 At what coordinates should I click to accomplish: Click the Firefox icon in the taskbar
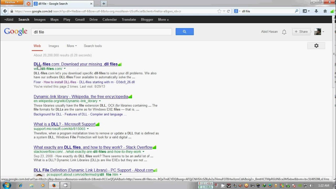pyautogui.click(x=54, y=185)
